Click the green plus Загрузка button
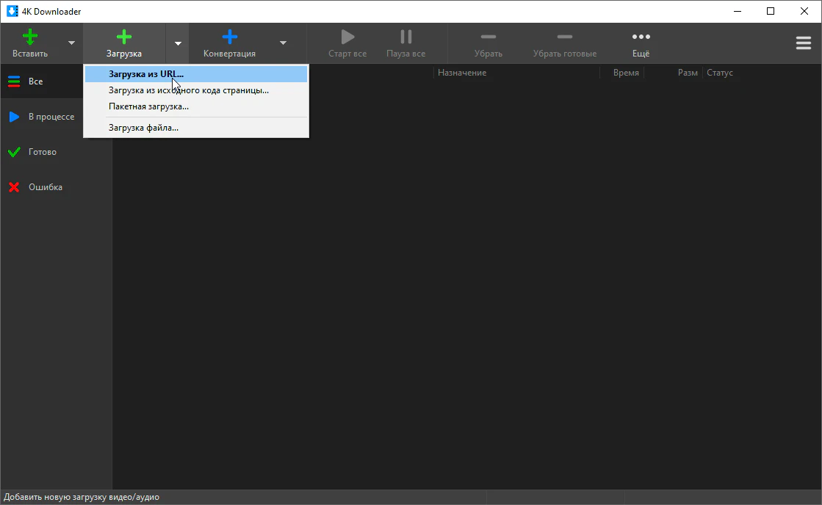The image size is (822, 505). 124,43
